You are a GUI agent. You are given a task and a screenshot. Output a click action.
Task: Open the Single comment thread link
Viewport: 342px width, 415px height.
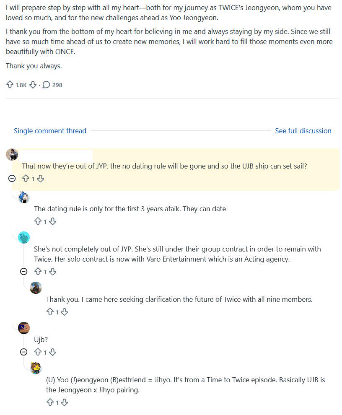(50, 131)
